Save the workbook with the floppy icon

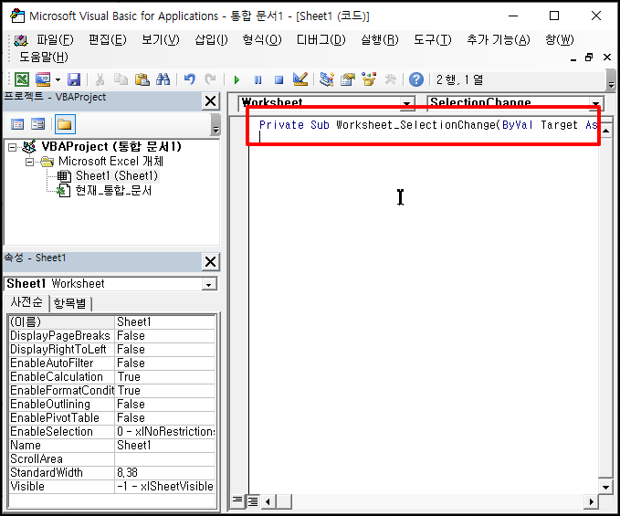click(74, 79)
